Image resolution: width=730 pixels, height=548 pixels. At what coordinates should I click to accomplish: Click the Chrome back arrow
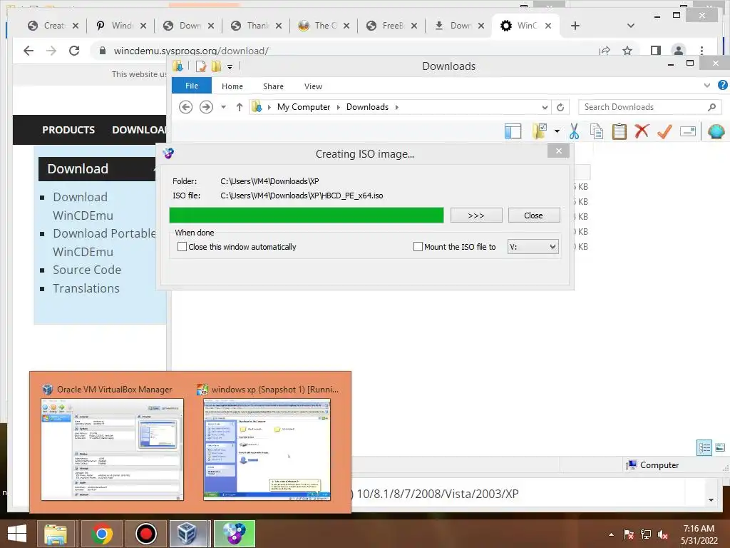point(29,51)
